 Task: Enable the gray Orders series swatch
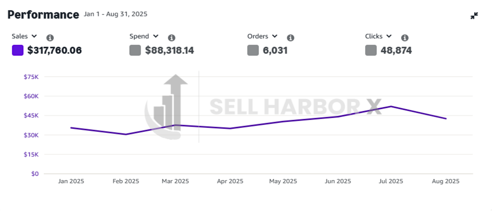[x=253, y=50]
